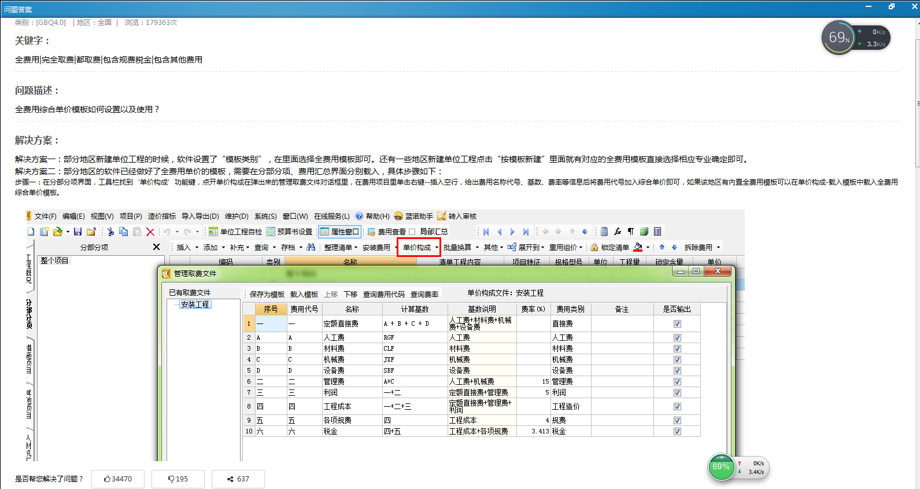Image resolution: width=920 pixels, height=489 pixels.
Task: Jump to last record arrow icon
Action: (x=526, y=231)
